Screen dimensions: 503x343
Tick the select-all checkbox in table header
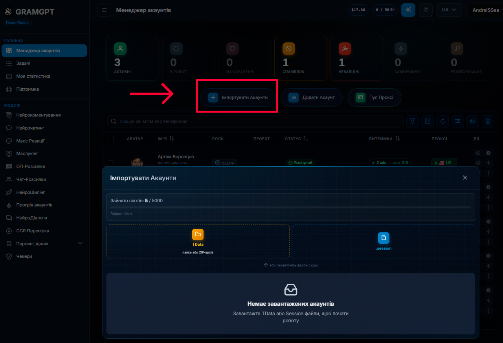point(111,139)
